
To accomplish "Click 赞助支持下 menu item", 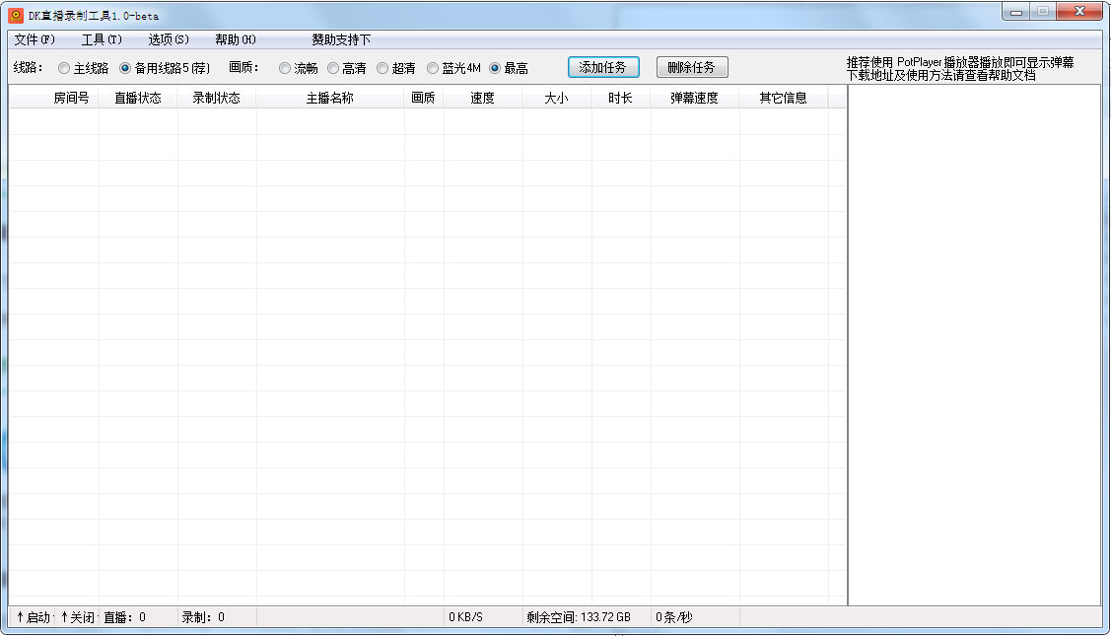I will coord(341,39).
